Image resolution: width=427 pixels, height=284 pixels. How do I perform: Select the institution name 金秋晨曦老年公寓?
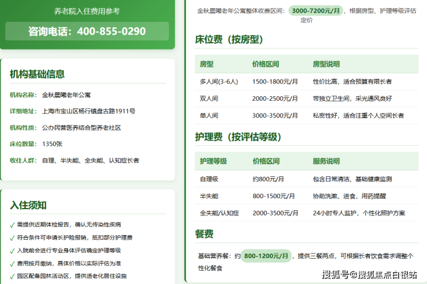pos(66,95)
